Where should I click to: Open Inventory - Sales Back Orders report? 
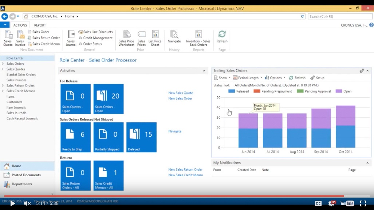[198, 38]
